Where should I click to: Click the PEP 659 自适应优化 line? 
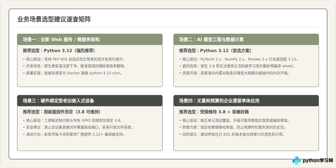point(74,59)
